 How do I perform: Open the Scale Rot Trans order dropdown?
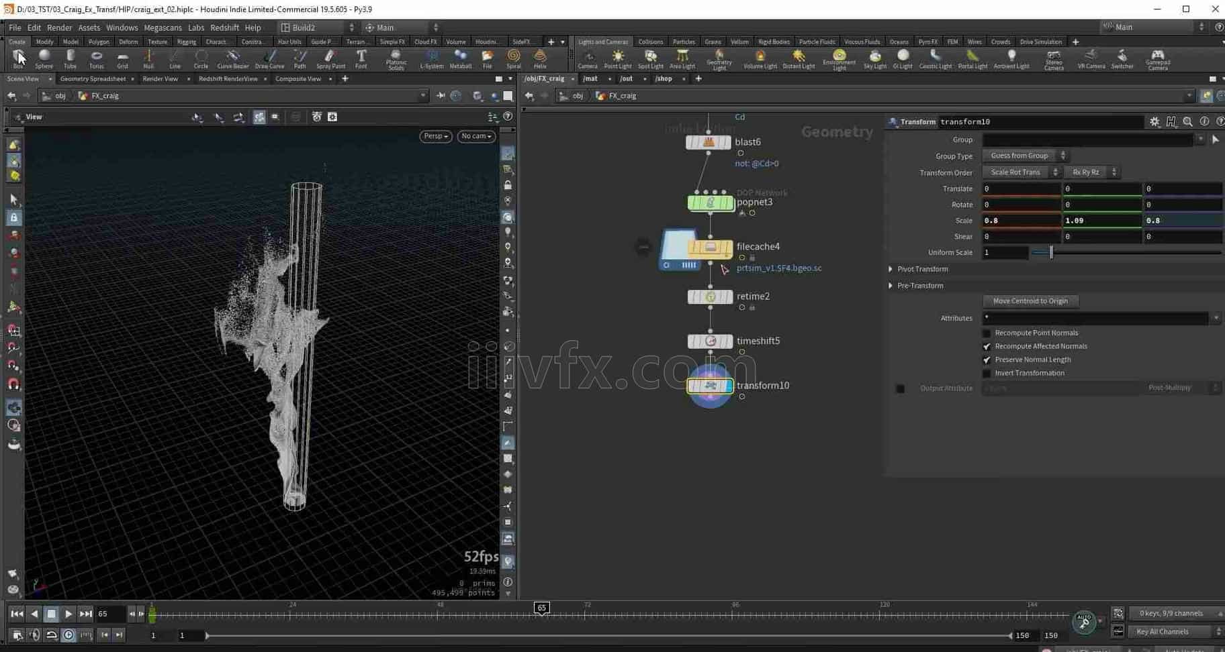tap(1022, 172)
